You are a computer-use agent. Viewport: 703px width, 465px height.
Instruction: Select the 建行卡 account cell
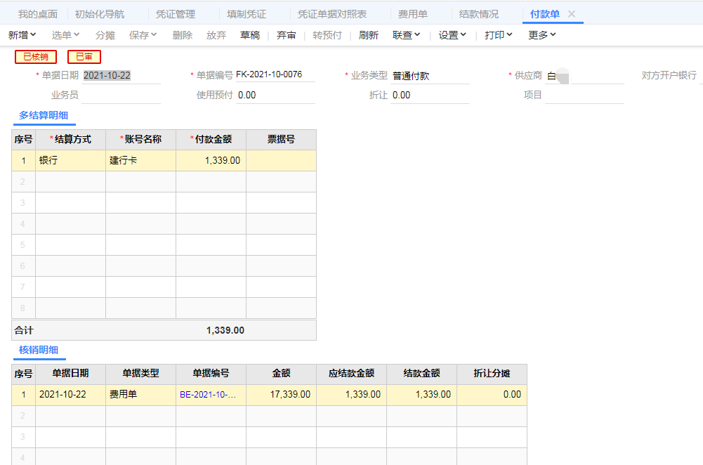(x=140, y=161)
